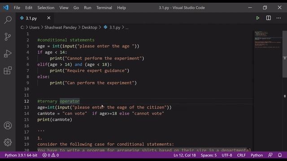This screenshot has height=161, width=287.
Task: Open the Go menu
Action: [x=76, y=8]
